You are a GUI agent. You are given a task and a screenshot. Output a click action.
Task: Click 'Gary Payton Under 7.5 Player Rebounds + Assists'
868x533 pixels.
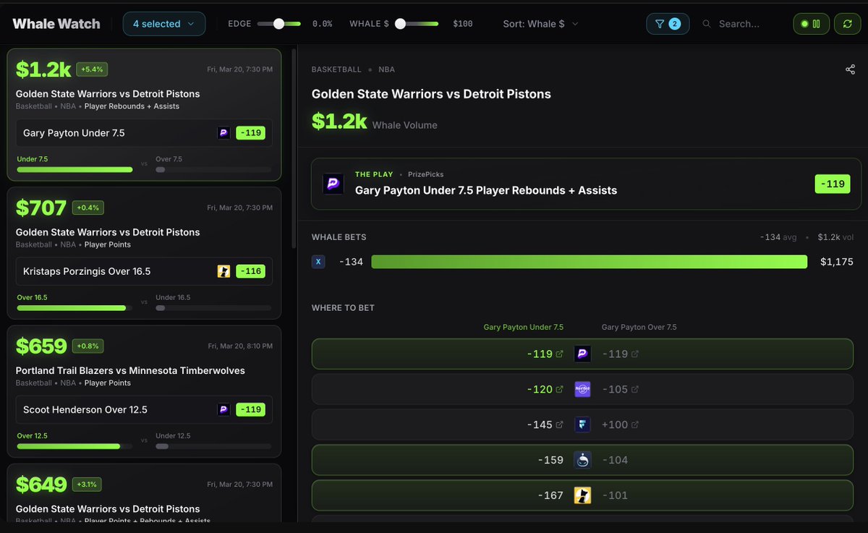tap(486, 190)
